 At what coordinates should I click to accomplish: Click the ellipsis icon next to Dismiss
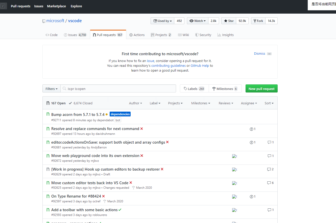click(x=269, y=54)
